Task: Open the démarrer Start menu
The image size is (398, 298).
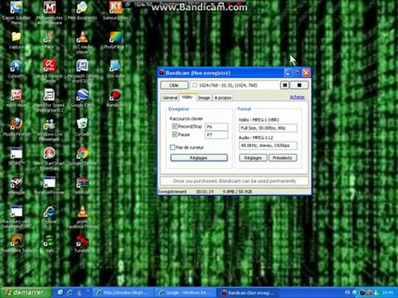Action: pyautogui.click(x=26, y=292)
